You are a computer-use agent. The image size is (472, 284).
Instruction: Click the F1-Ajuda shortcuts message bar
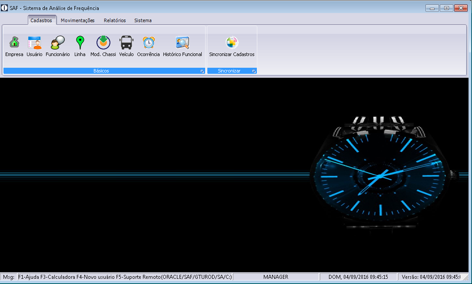click(x=125, y=277)
